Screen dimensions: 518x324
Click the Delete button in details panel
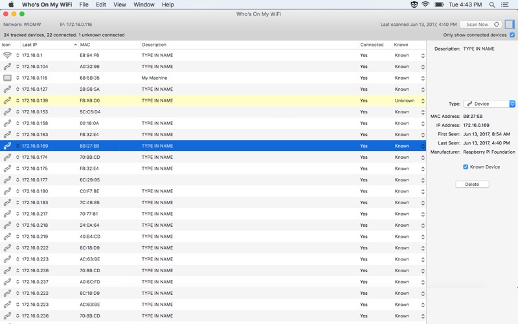click(x=472, y=185)
